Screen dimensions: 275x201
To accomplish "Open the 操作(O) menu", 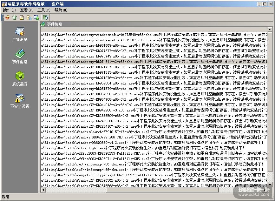I will [9, 10].
